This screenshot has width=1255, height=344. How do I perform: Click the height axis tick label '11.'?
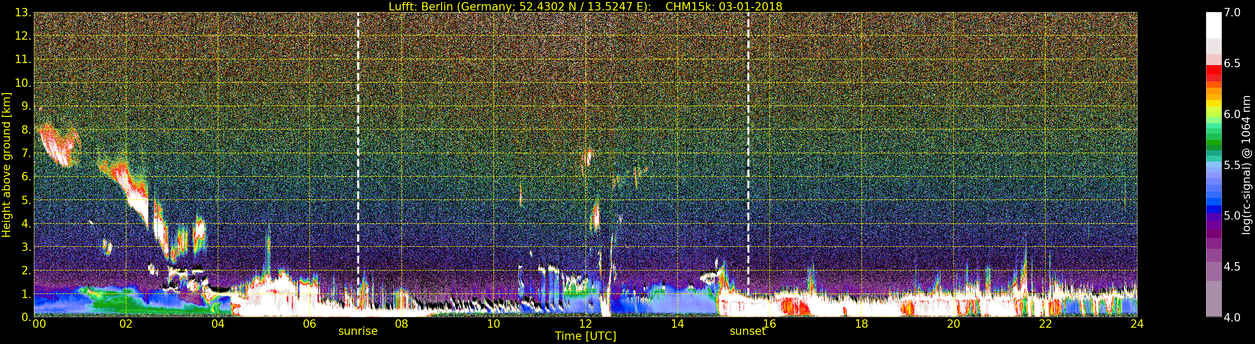[x=23, y=59]
